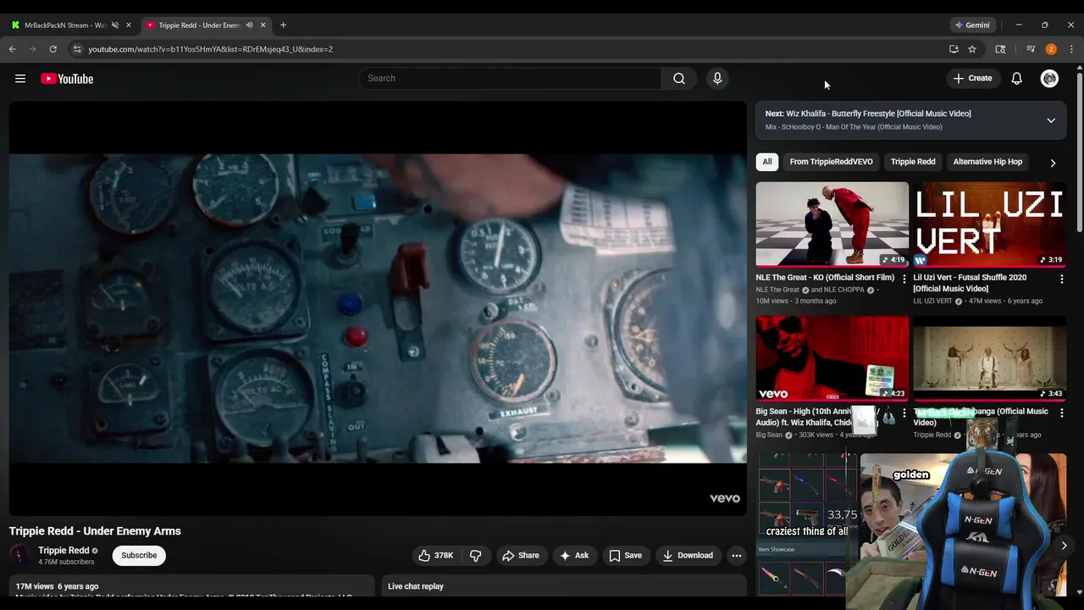
Task: Open NLE The Great - KO video title
Action: click(x=825, y=278)
